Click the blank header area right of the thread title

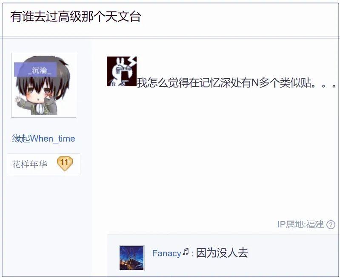click(239, 20)
